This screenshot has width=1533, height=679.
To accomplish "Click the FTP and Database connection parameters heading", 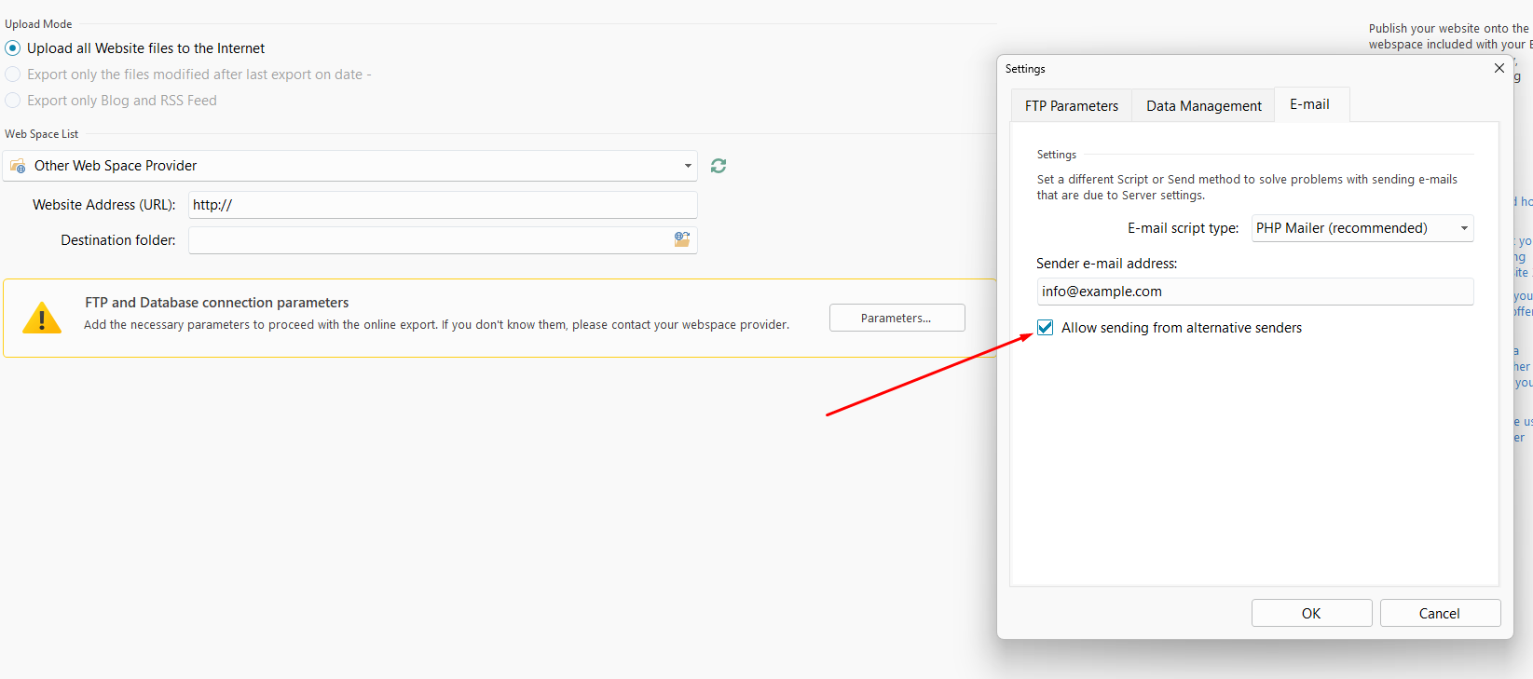I will pos(217,303).
